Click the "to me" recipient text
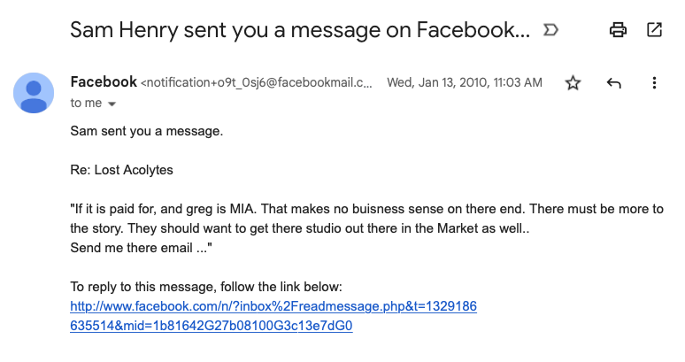 86,103
